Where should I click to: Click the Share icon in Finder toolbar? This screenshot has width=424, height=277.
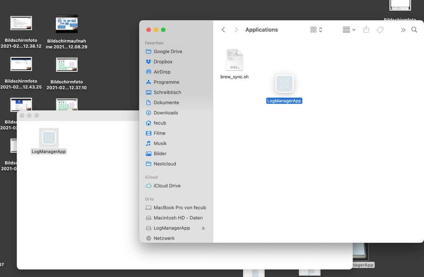(366, 30)
